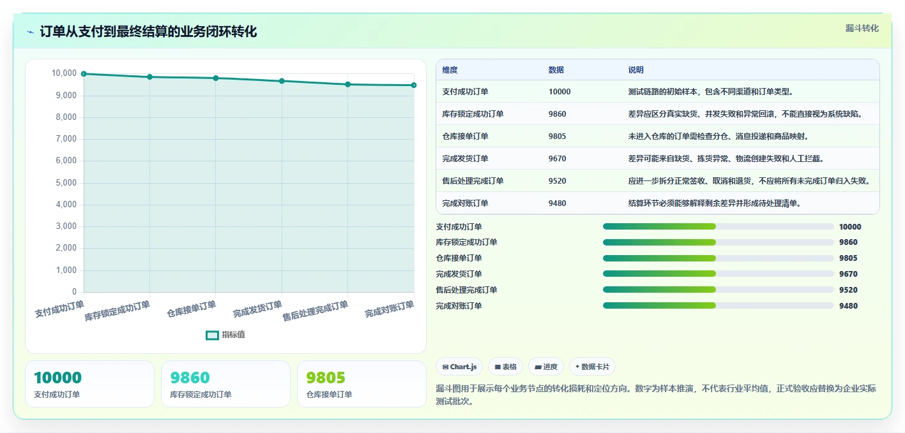Click the 完成对账订单 label in the progress list
The height and width of the screenshot is (433, 905).
[459, 306]
